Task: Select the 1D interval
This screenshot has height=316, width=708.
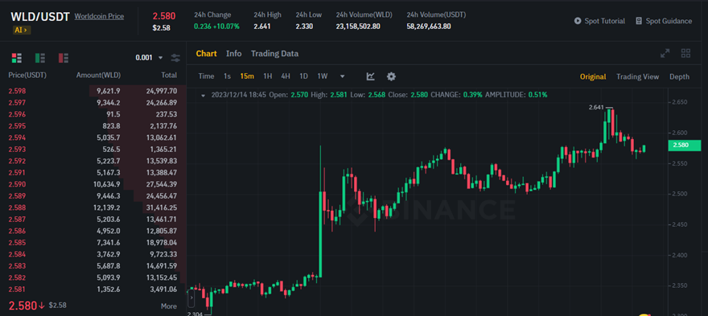Action: [304, 76]
